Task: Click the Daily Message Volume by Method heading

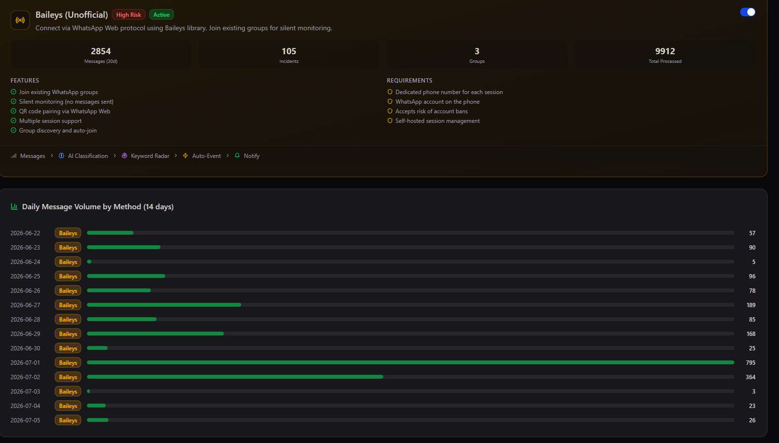Action: point(98,207)
